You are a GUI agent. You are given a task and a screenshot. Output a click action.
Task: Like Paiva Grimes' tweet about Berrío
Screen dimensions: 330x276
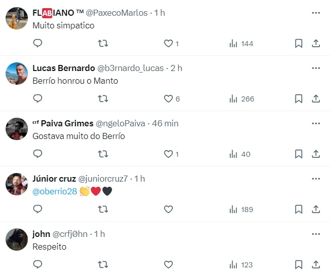(x=168, y=154)
